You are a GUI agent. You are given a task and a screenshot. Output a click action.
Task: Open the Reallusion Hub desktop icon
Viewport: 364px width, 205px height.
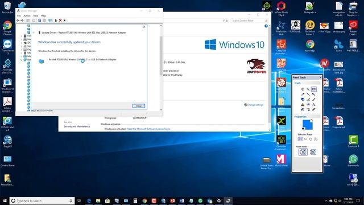tap(281, 28)
